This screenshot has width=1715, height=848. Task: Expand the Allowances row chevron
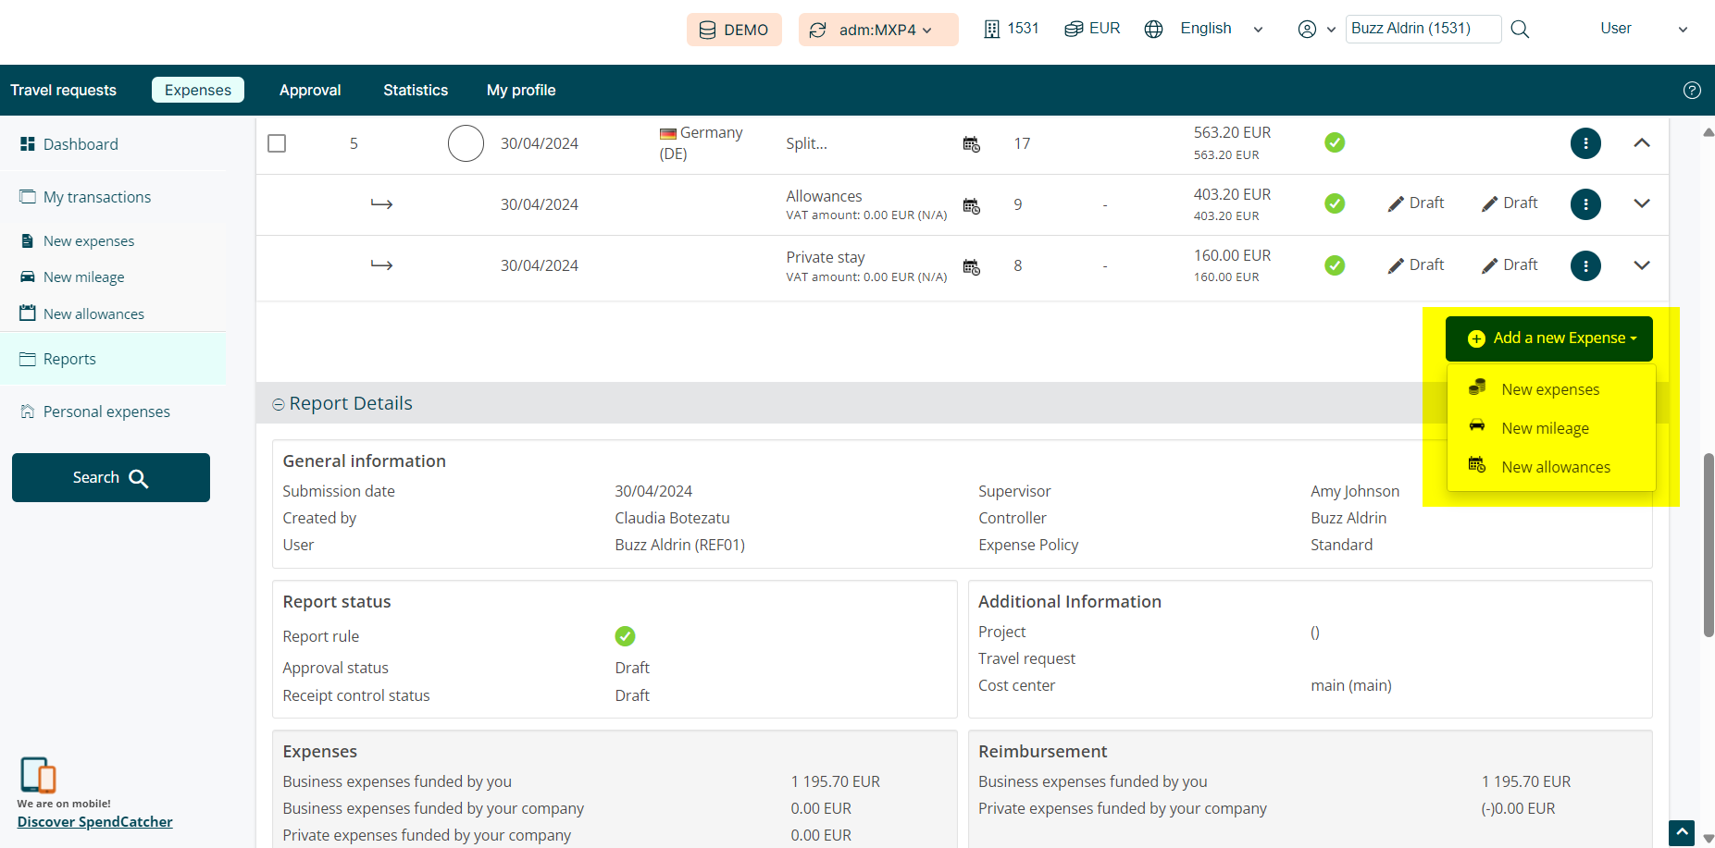click(1642, 204)
